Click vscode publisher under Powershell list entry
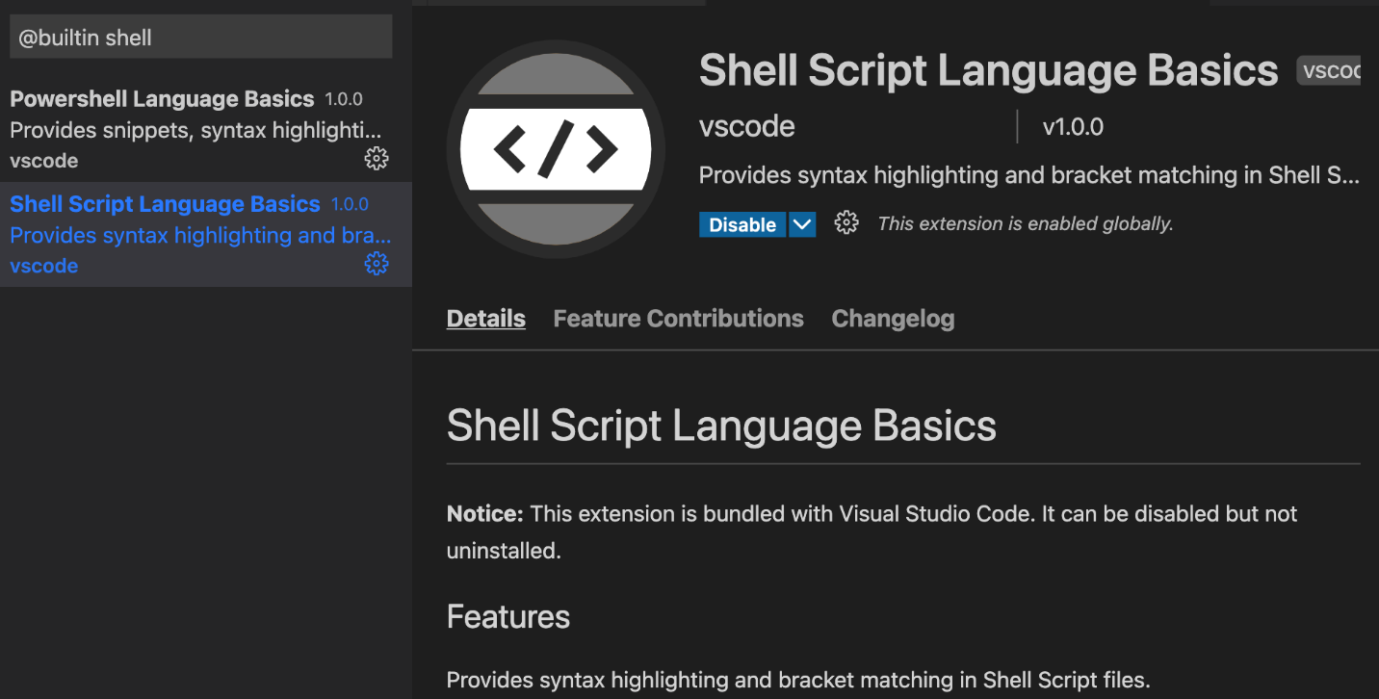This screenshot has width=1379, height=699. pos(44,161)
